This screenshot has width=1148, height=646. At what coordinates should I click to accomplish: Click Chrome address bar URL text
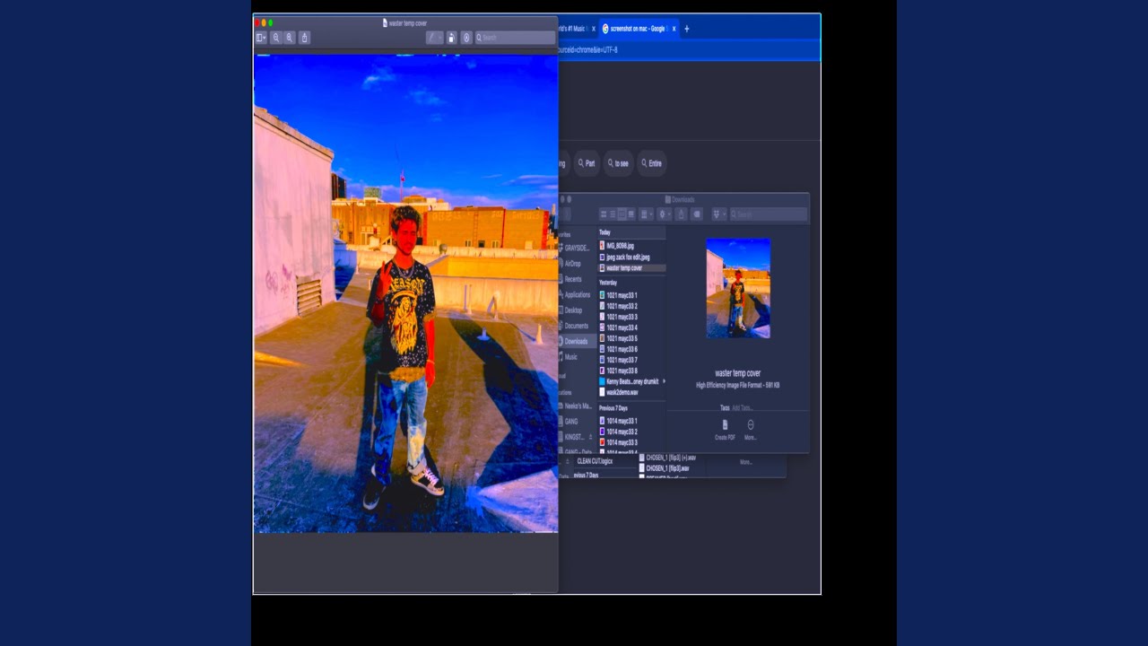click(587, 50)
